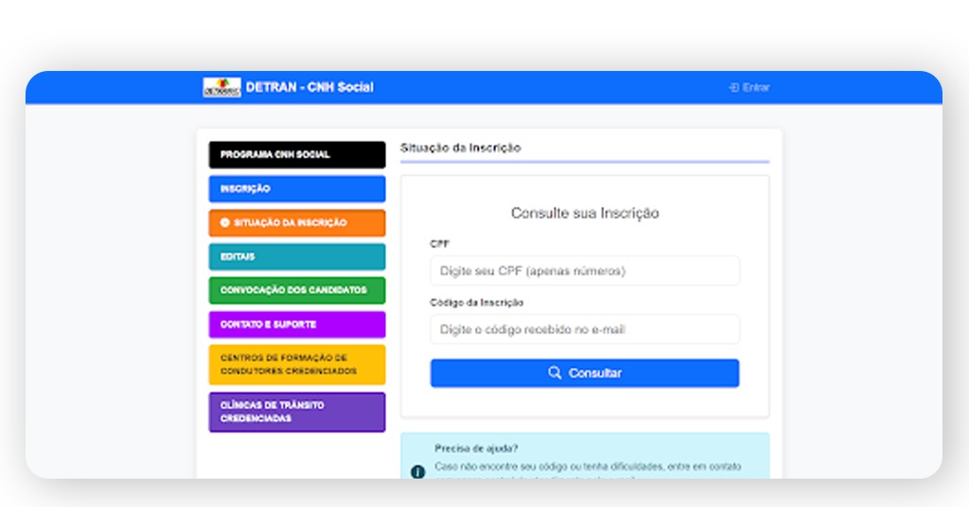This screenshot has width=969, height=507.
Task: Click the Precisa de ajuda? help heading
Action: click(x=476, y=448)
